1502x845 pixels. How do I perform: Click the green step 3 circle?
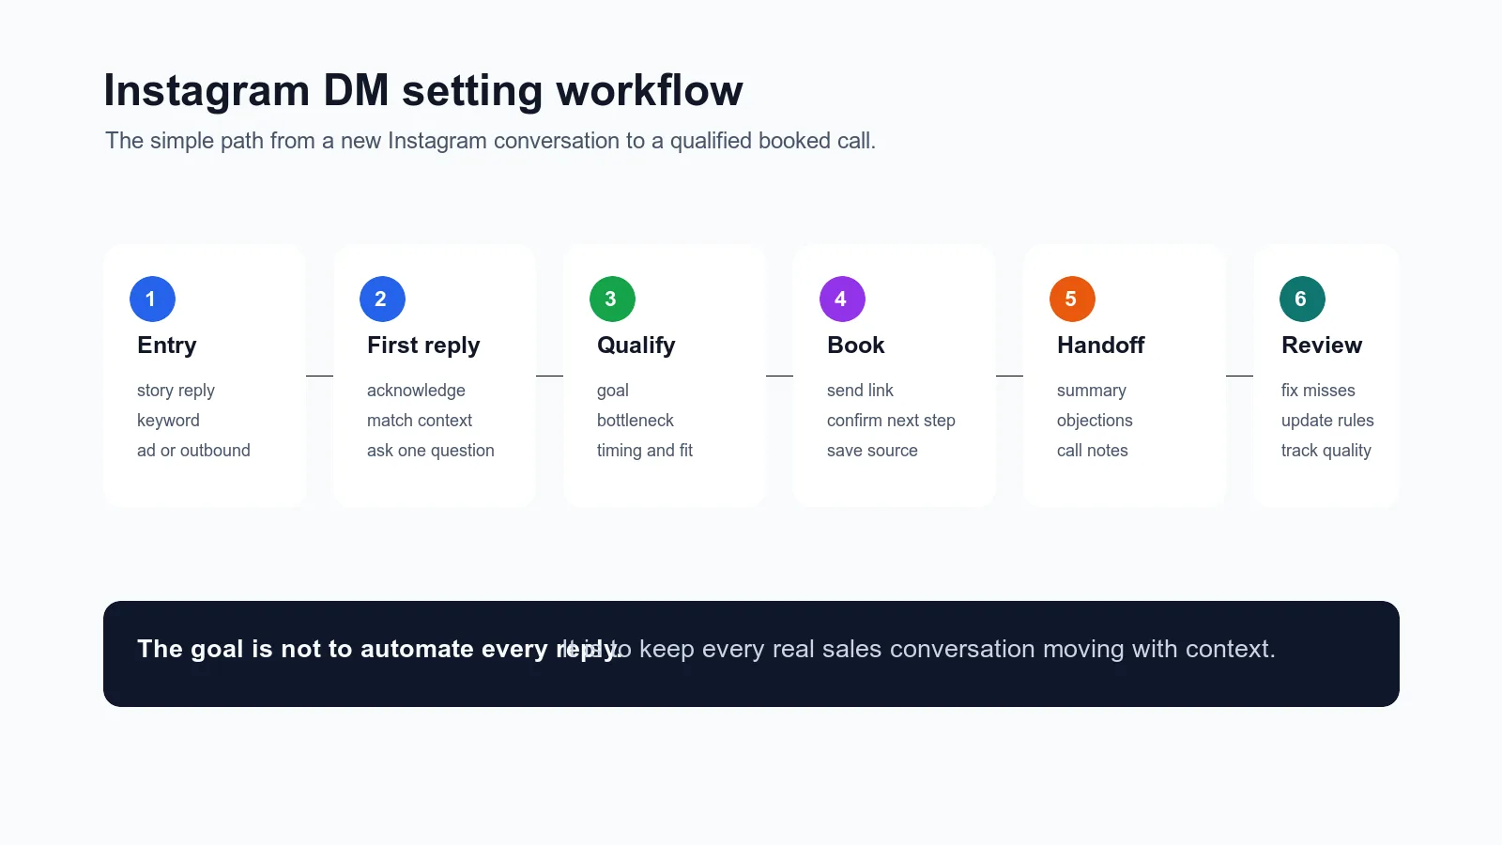(x=612, y=299)
